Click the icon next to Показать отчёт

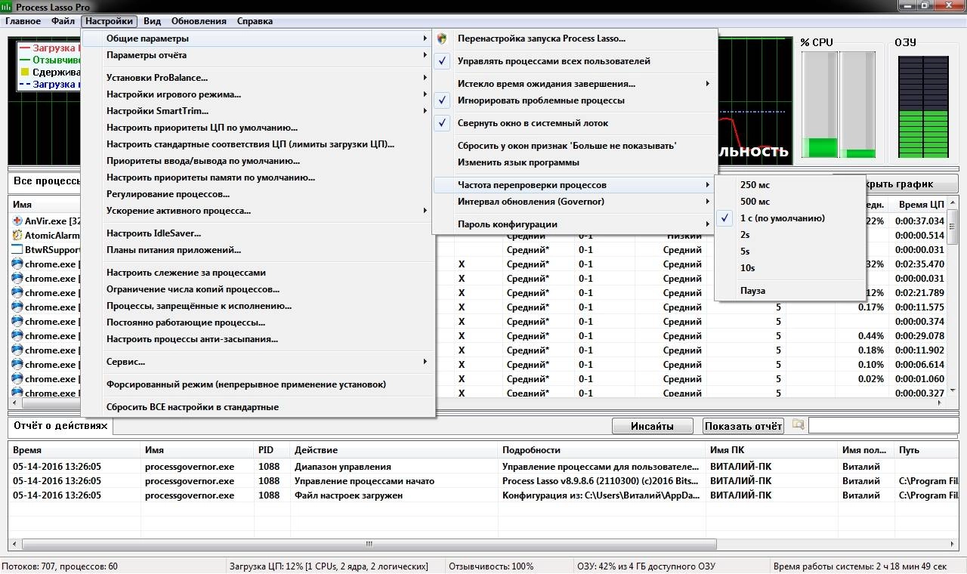(798, 425)
